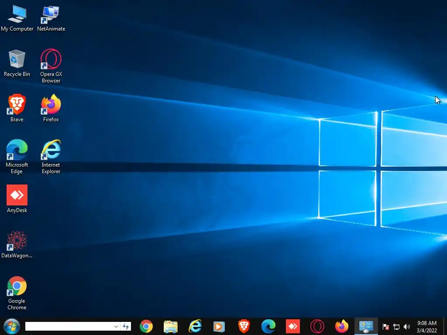Select the NetAnimate desktop shortcut
The height and width of the screenshot is (335, 447).
pyautogui.click(x=51, y=18)
